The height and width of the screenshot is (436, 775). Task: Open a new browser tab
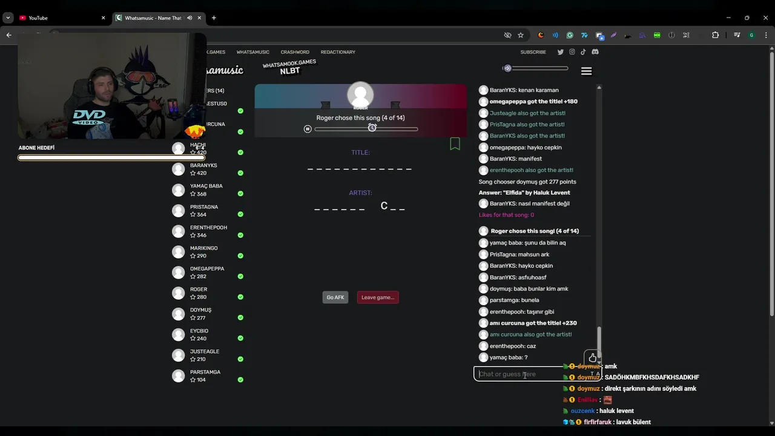click(214, 18)
